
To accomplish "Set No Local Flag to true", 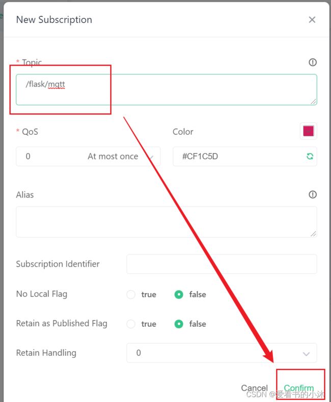I will [131, 294].
